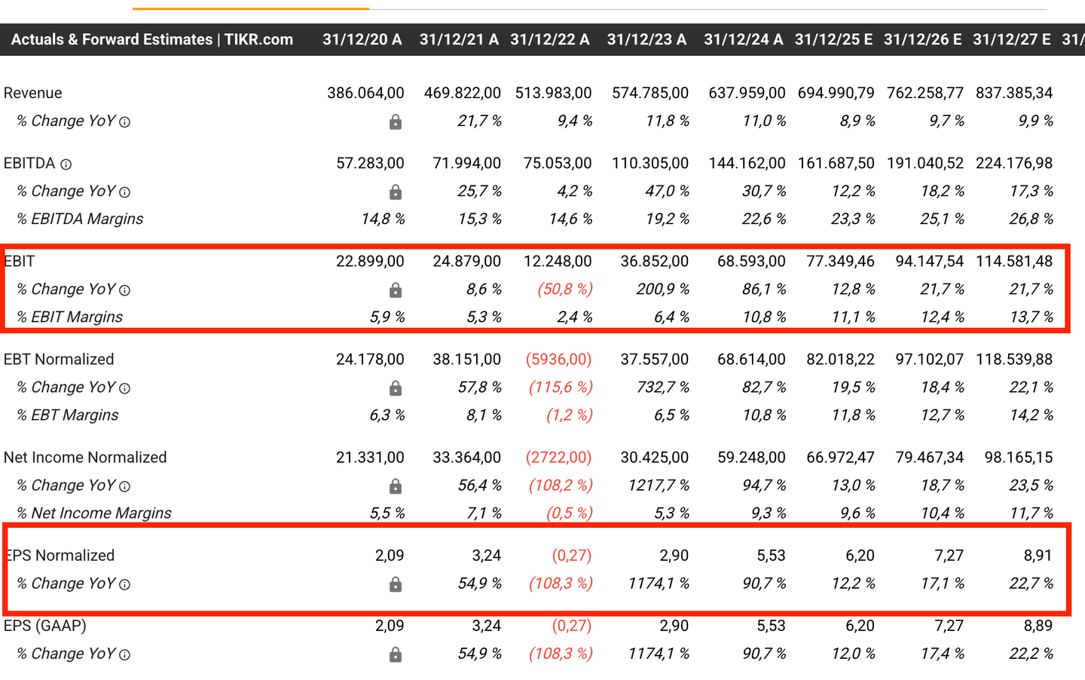Open info icon for Net Income % Change
This screenshot has width=1085, height=680.
[x=125, y=486]
